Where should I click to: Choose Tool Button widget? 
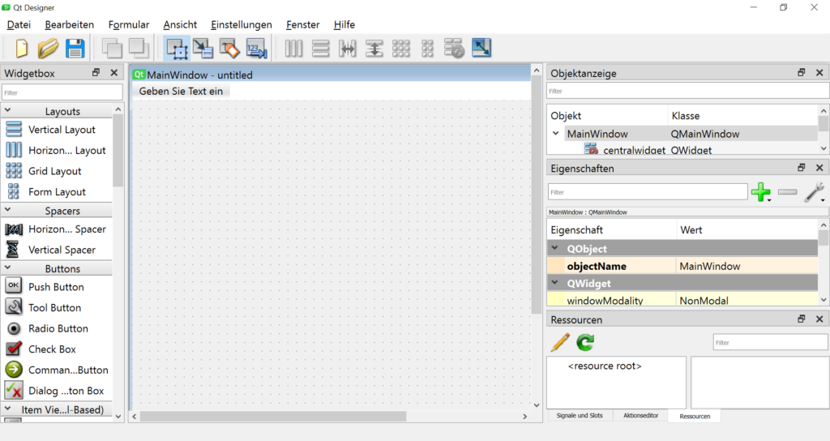tap(56, 307)
